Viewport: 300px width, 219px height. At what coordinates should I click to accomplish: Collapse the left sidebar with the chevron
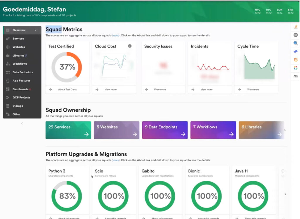(x=22, y=123)
